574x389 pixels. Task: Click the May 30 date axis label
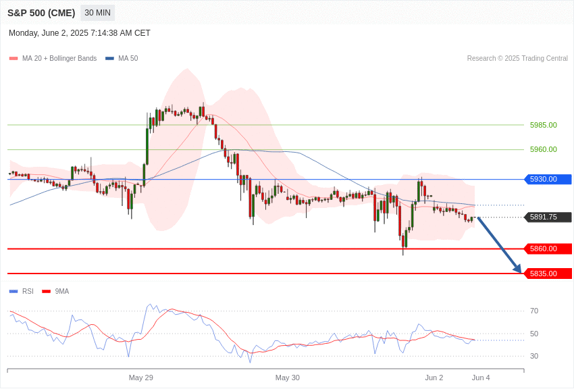click(288, 378)
